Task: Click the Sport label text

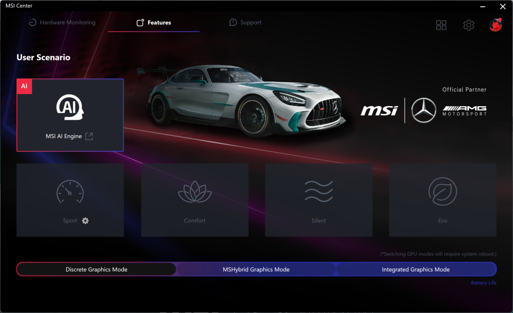Action: [x=70, y=221]
